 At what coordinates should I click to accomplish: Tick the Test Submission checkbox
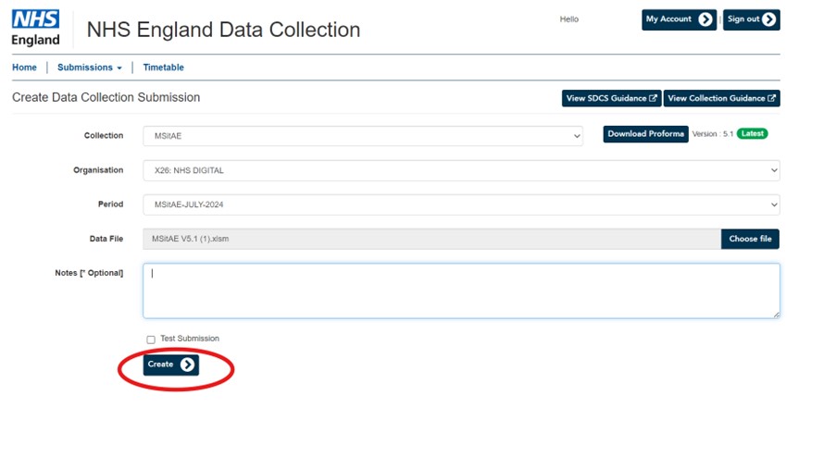point(151,340)
